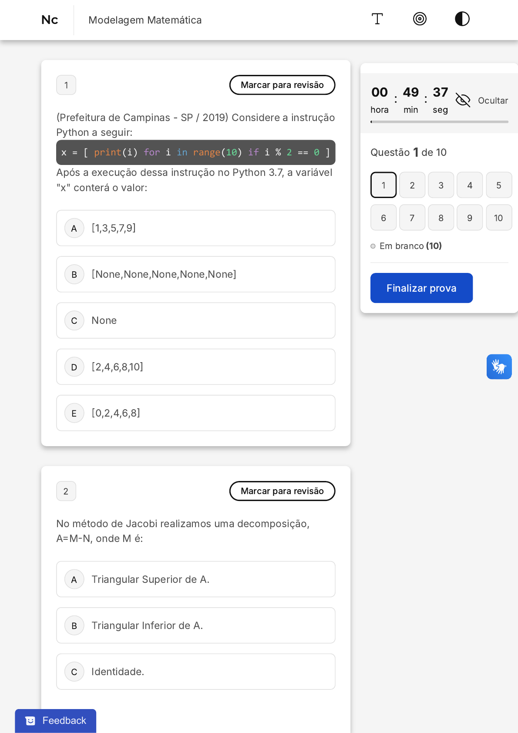Choose option E [0,2,4,6,8] in question 1

(x=195, y=413)
